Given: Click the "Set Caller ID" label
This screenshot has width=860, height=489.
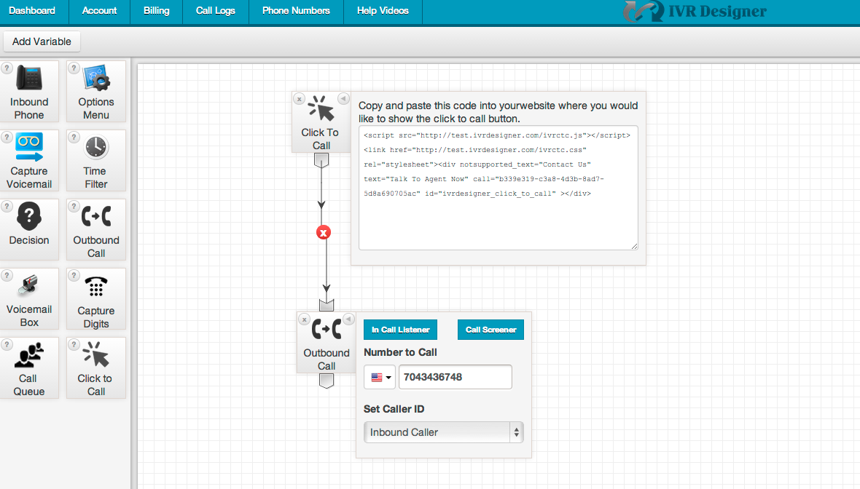Looking at the screenshot, I should pos(394,409).
